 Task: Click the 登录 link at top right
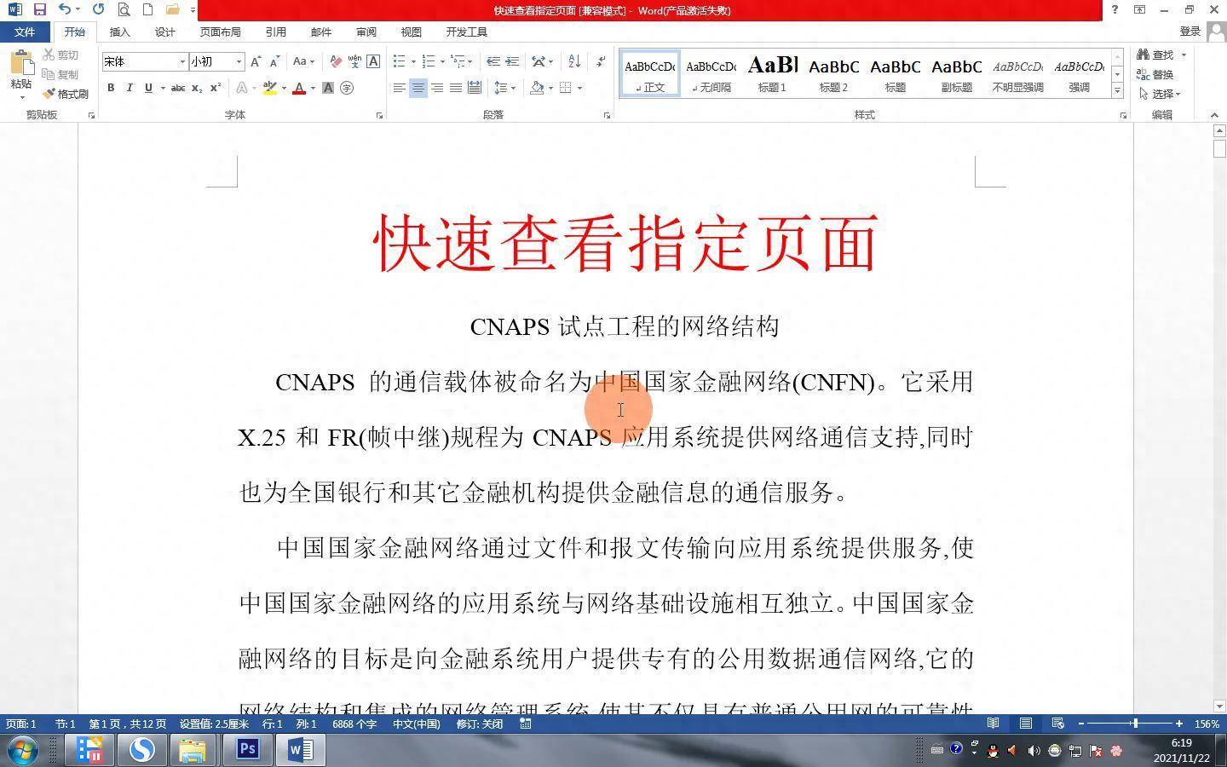1190,31
